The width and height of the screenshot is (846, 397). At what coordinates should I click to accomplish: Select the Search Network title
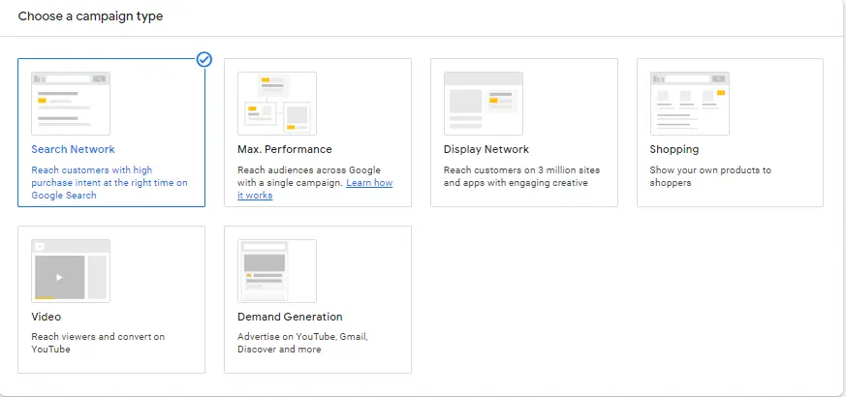73,149
